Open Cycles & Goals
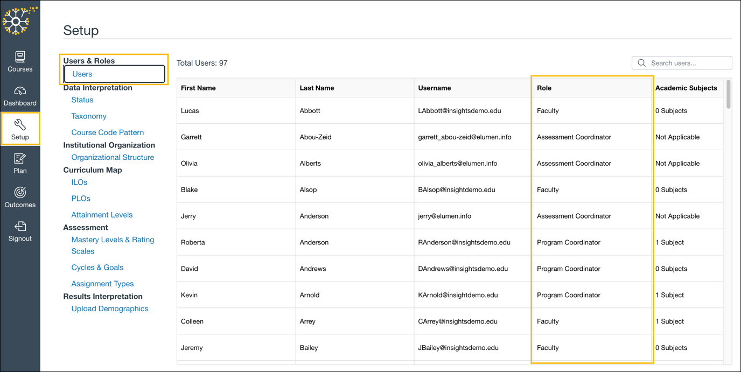Screen dimensions: 741x372 click(97, 267)
